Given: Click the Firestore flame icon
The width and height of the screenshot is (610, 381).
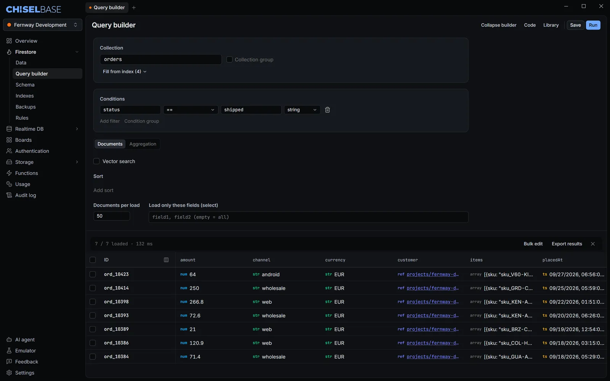Looking at the screenshot, I should tap(9, 52).
